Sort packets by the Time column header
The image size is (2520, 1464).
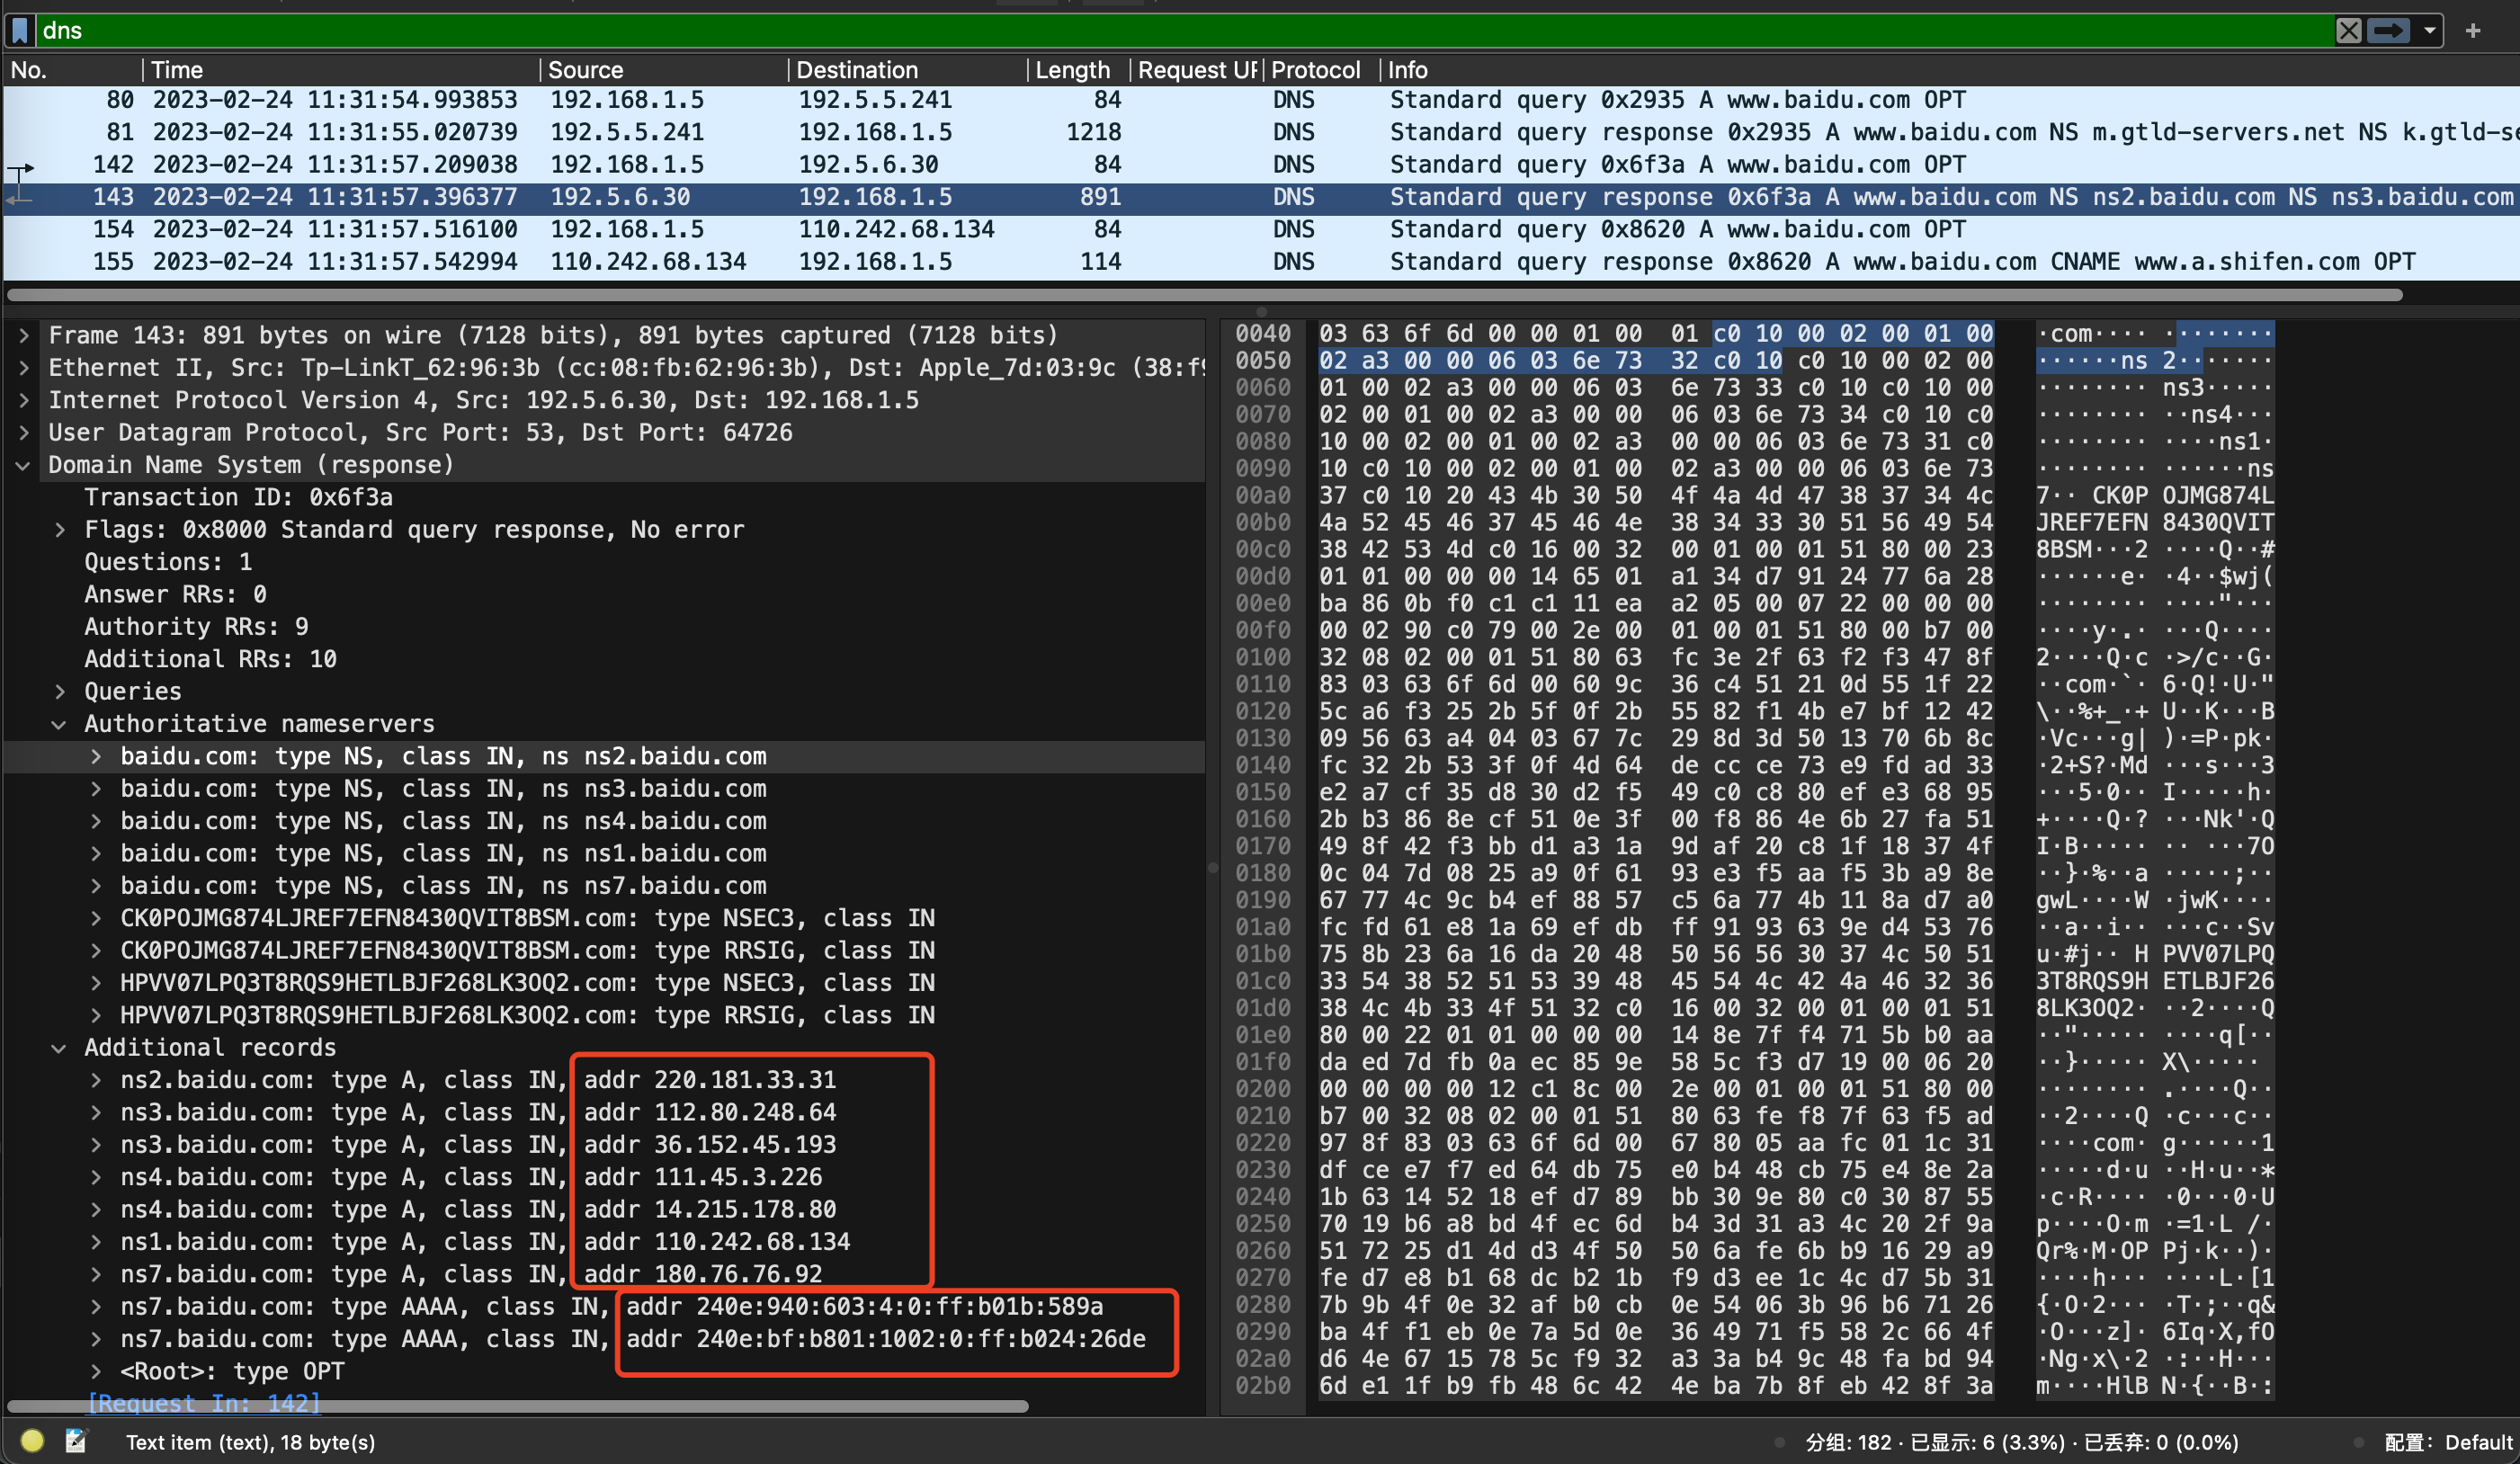340,70
